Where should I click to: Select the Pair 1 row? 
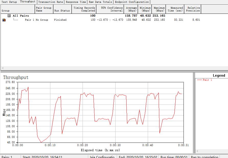[x=101, y=20]
